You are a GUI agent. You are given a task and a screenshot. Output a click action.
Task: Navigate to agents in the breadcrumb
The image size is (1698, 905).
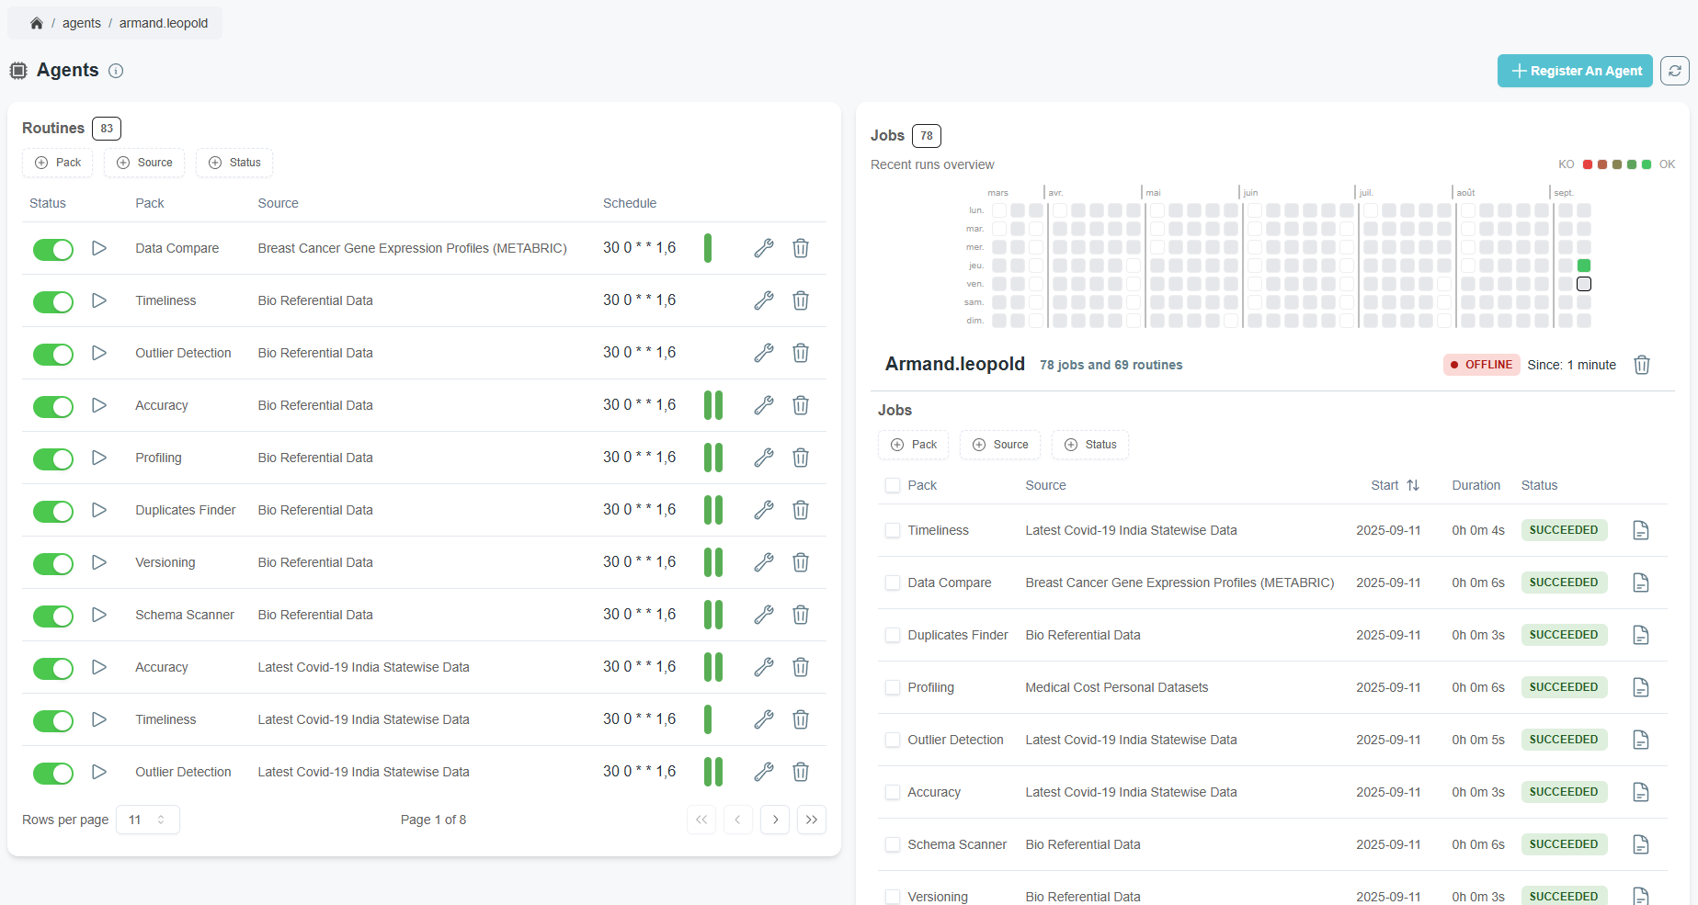[x=82, y=23]
